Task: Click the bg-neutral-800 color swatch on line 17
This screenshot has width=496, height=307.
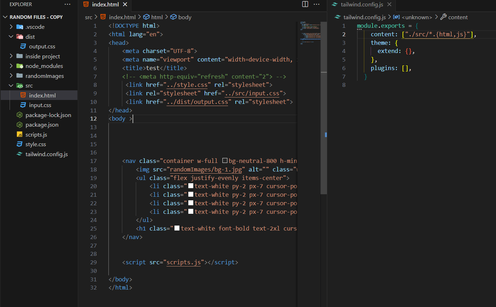Action: click(x=225, y=161)
